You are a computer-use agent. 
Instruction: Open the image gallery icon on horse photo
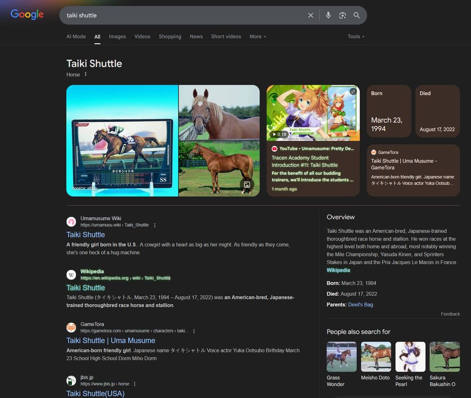tap(247, 185)
